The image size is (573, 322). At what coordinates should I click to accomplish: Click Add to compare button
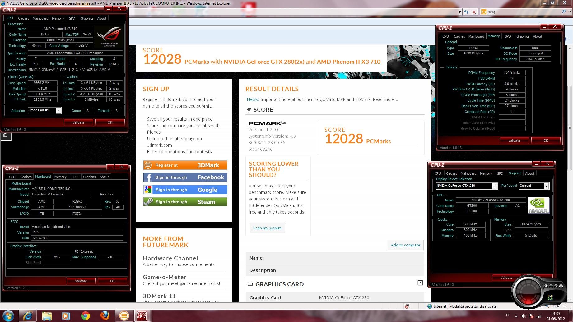pyautogui.click(x=405, y=245)
